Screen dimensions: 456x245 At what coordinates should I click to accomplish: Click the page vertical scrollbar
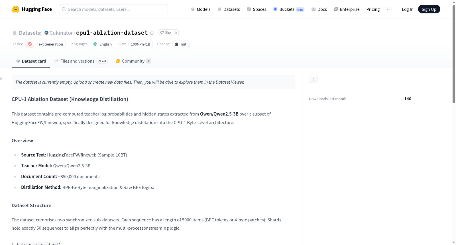pyautogui.click(x=454, y=54)
